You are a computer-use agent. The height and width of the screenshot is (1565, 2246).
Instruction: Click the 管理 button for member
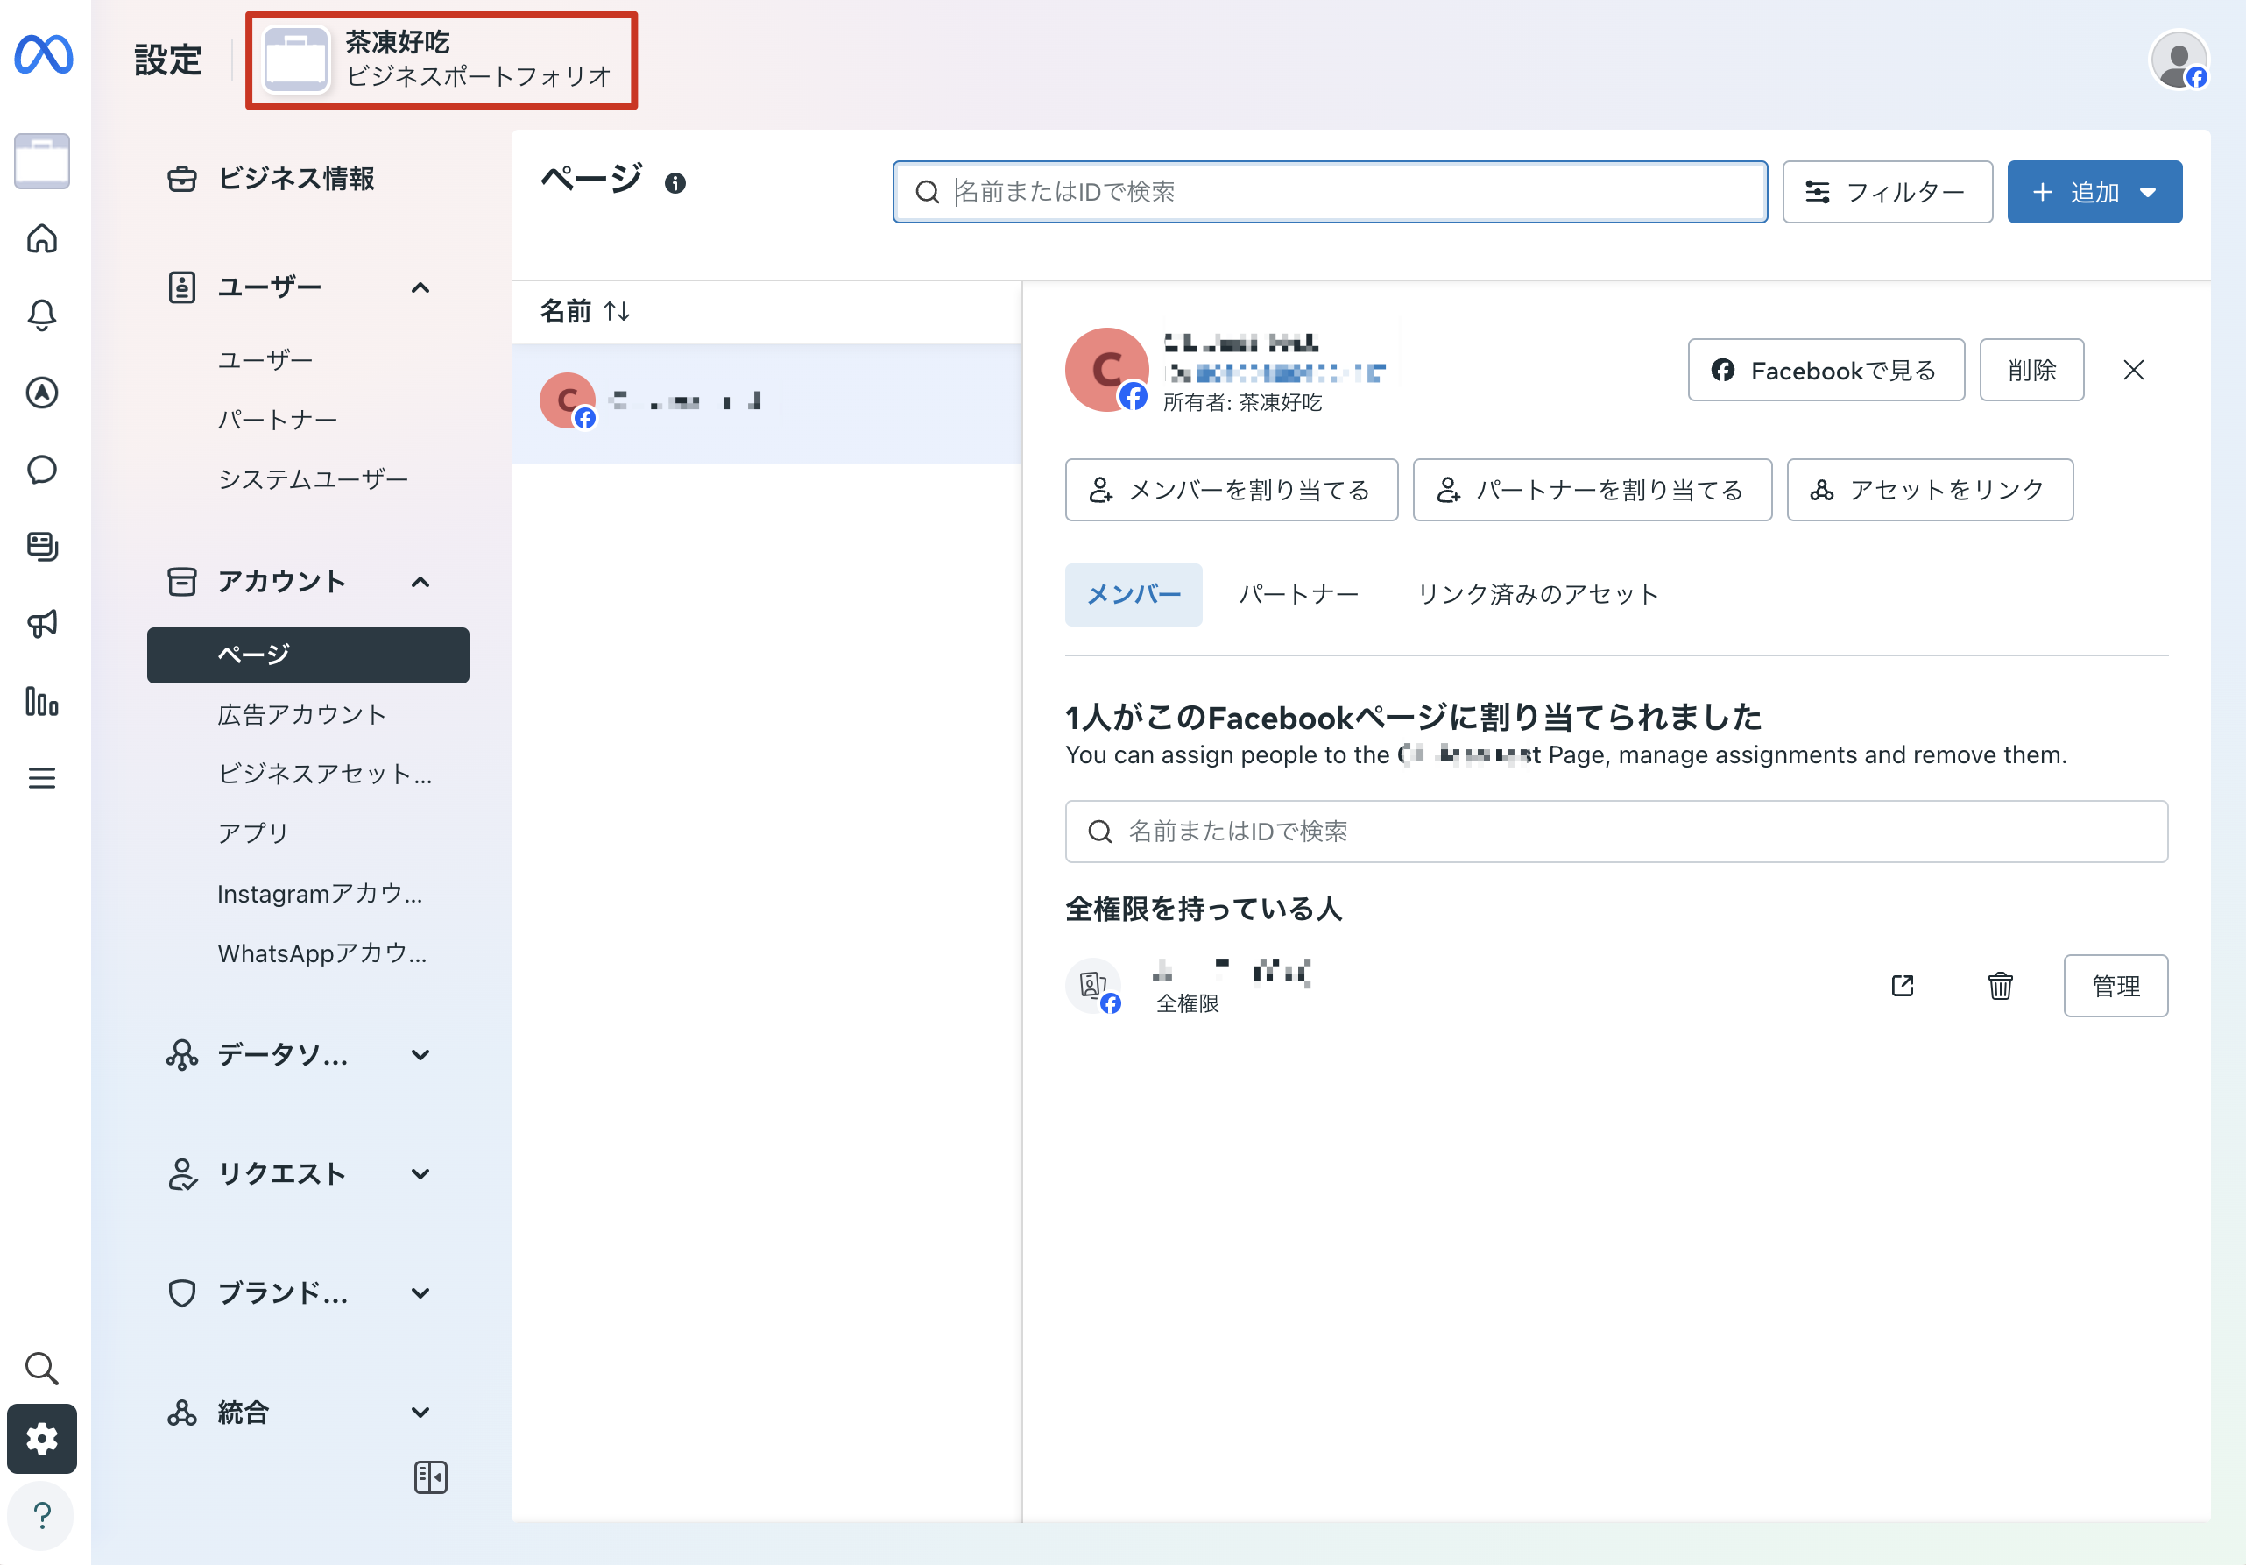tap(2115, 986)
